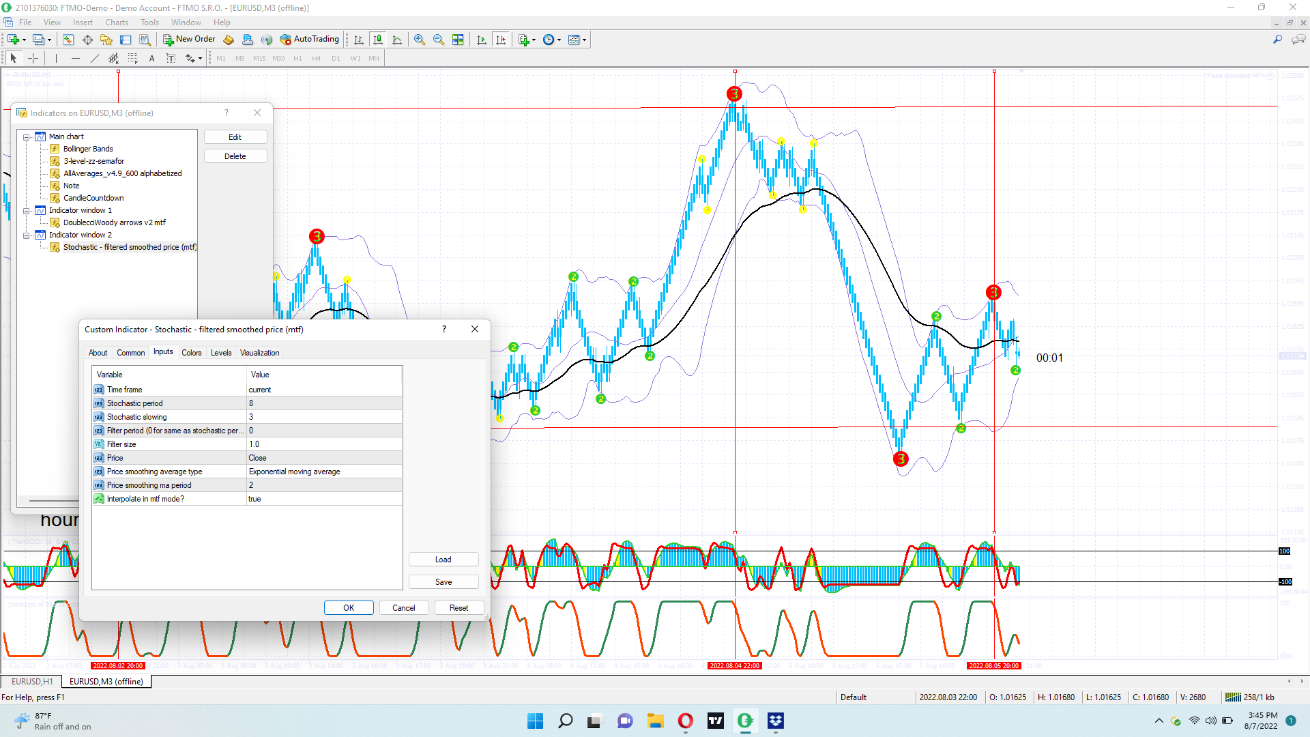This screenshot has width=1310, height=737.
Task: Toggle the Interpolate in mtf mode value
Action: 323,499
